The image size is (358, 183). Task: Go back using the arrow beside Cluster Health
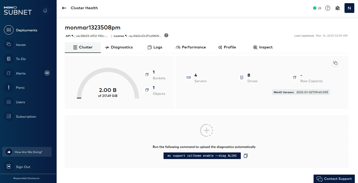pyautogui.click(x=64, y=8)
